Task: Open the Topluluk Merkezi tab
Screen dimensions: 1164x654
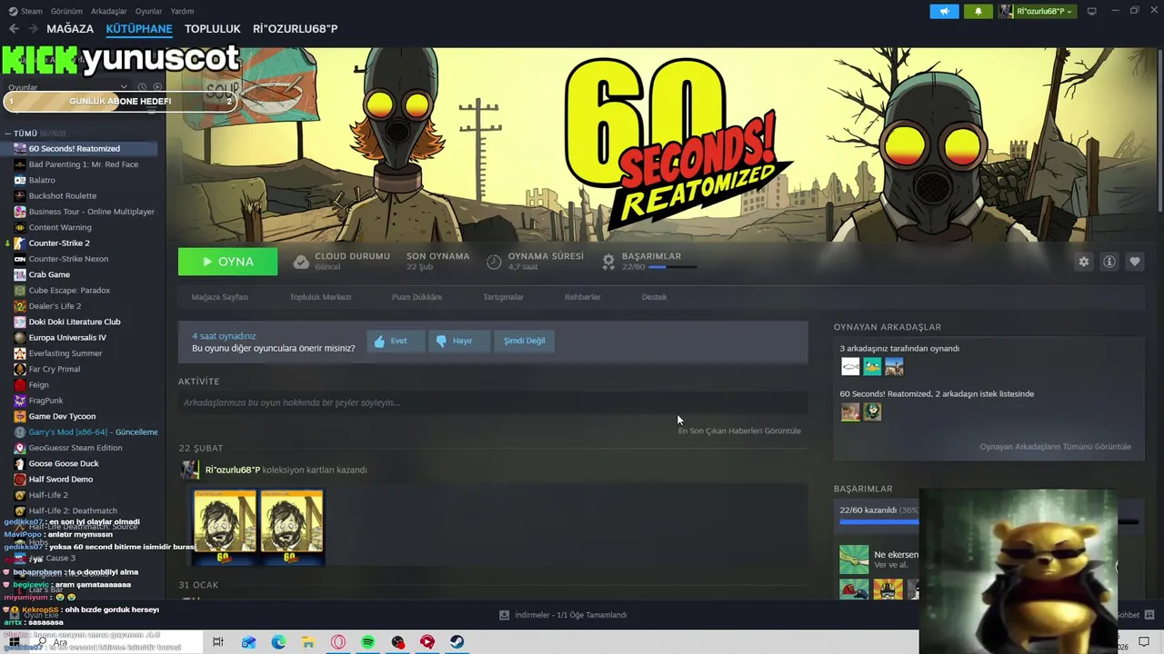Action: click(320, 297)
